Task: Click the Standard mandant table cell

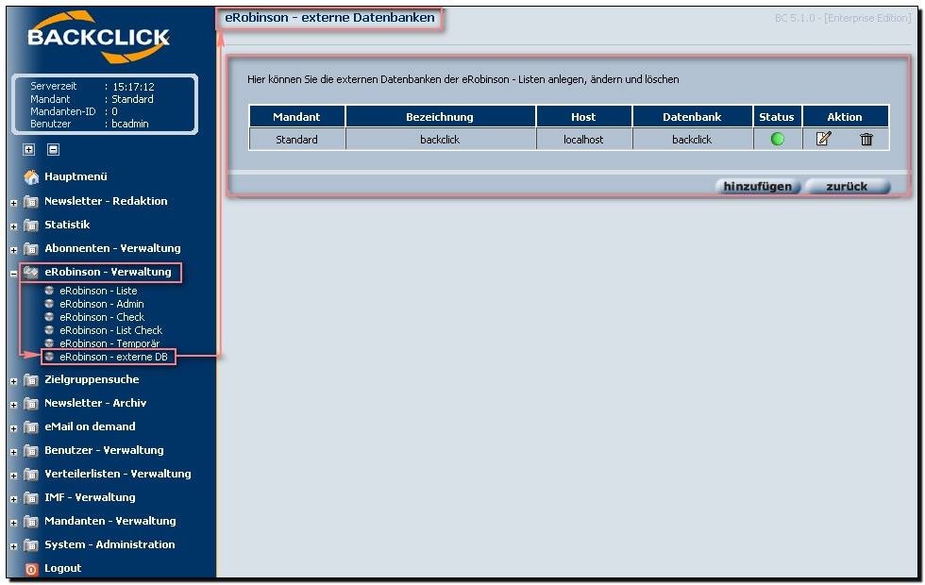Action: pos(296,140)
